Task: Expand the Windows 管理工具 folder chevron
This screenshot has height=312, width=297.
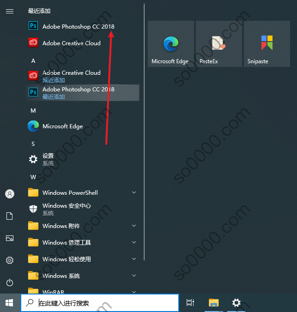Action: [x=134, y=242]
